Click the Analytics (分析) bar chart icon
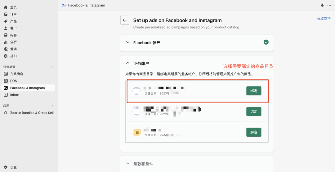Viewport: 335px width, 172px height. (x=6, y=42)
